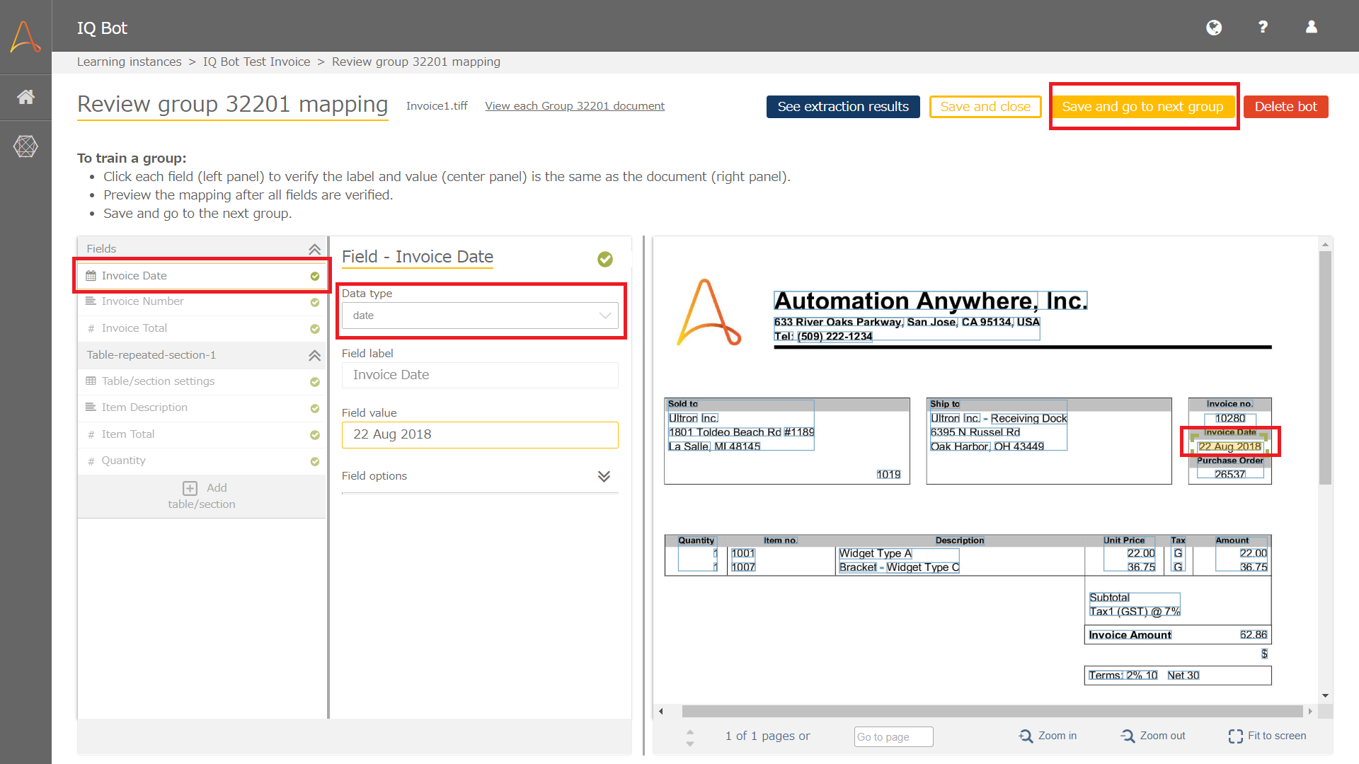The image size is (1359, 764).
Task: Click the green check on Quantity row
Action: 315,461
